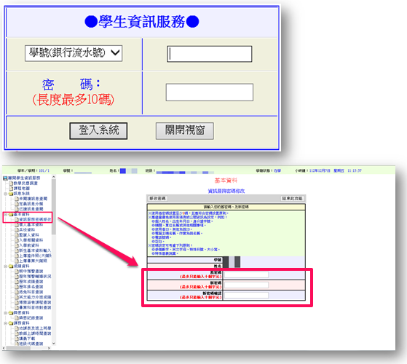Focus the student ID input field
Image resolution: width=407 pixels, height=364 pixels.
coord(210,54)
